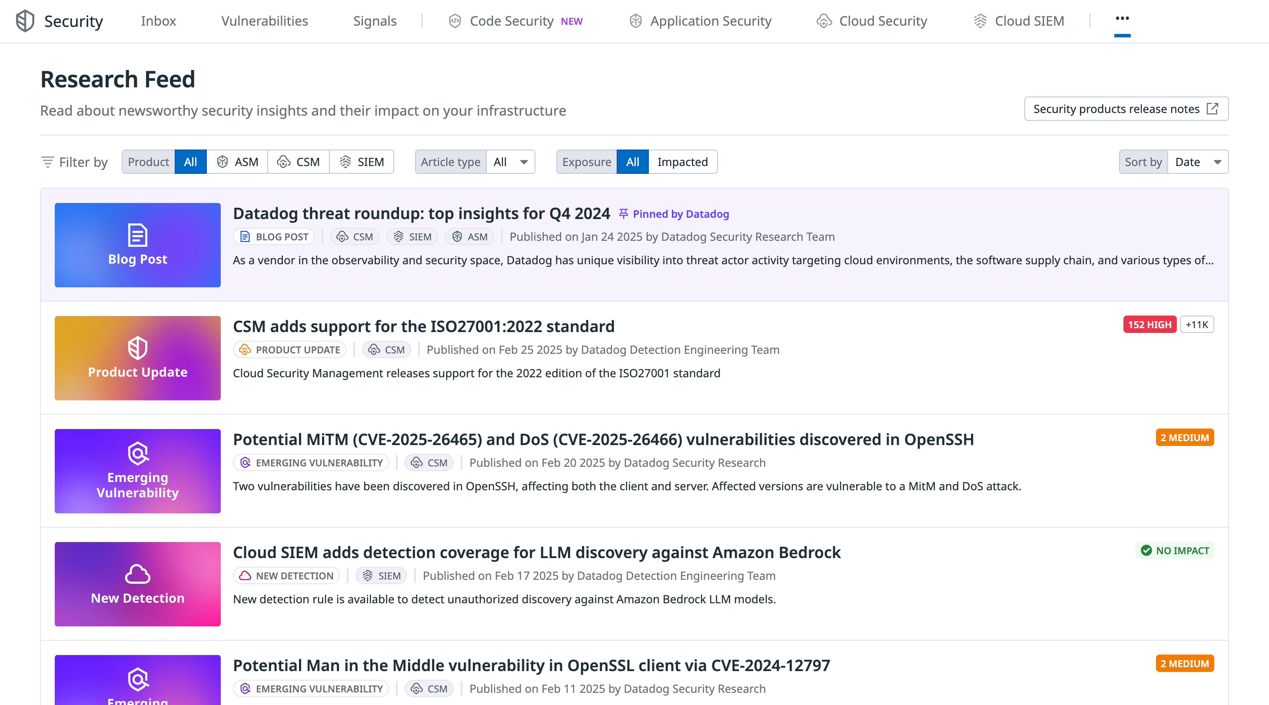The width and height of the screenshot is (1269, 705).
Task: Click the Application Security icon in navbar
Action: point(635,21)
